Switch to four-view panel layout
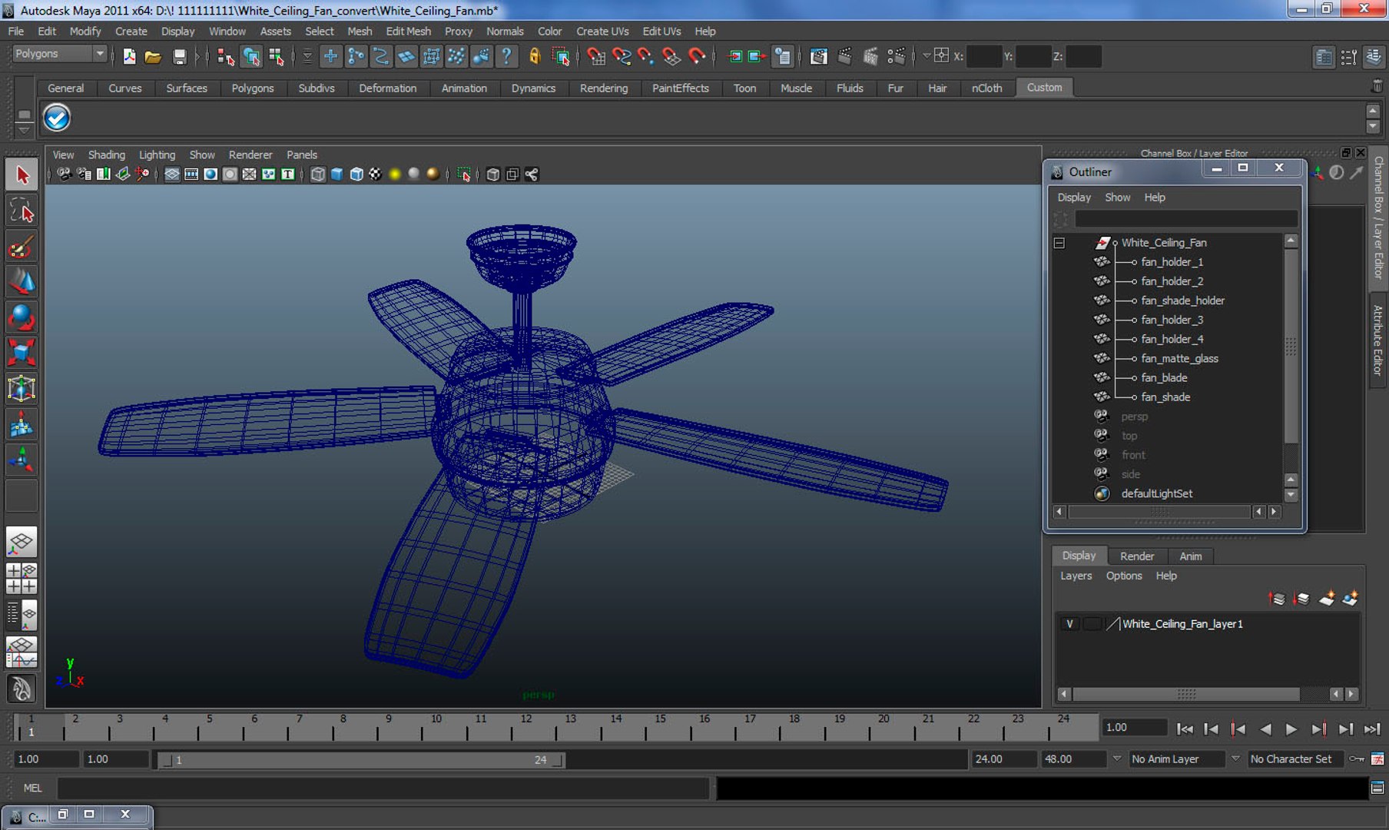This screenshot has width=1389, height=830. pos(22,579)
